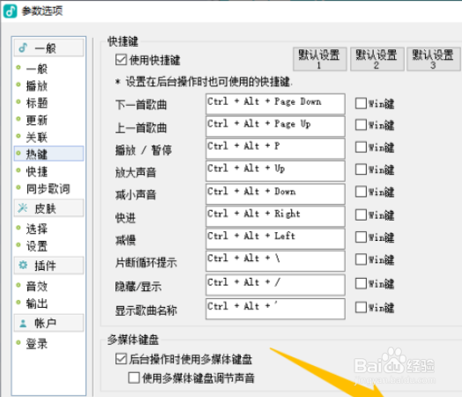Image resolution: width=462 pixels, height=397 pixels.
Task: Click the 放大声音 hotkey field
Action: coord(275,170)
